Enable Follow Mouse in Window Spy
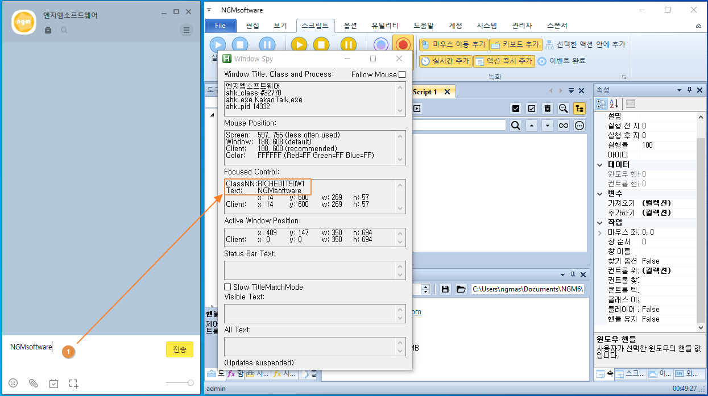Viewport: 708px width, 396px height. click(402, 74)
